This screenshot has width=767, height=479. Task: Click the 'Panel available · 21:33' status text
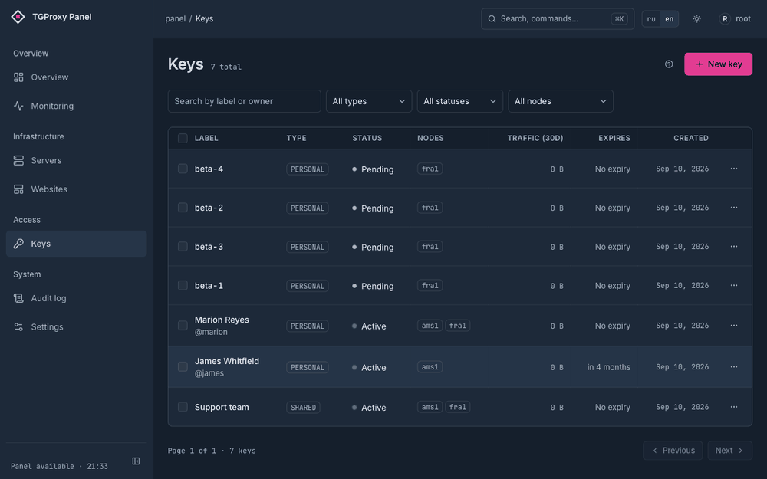59,466
